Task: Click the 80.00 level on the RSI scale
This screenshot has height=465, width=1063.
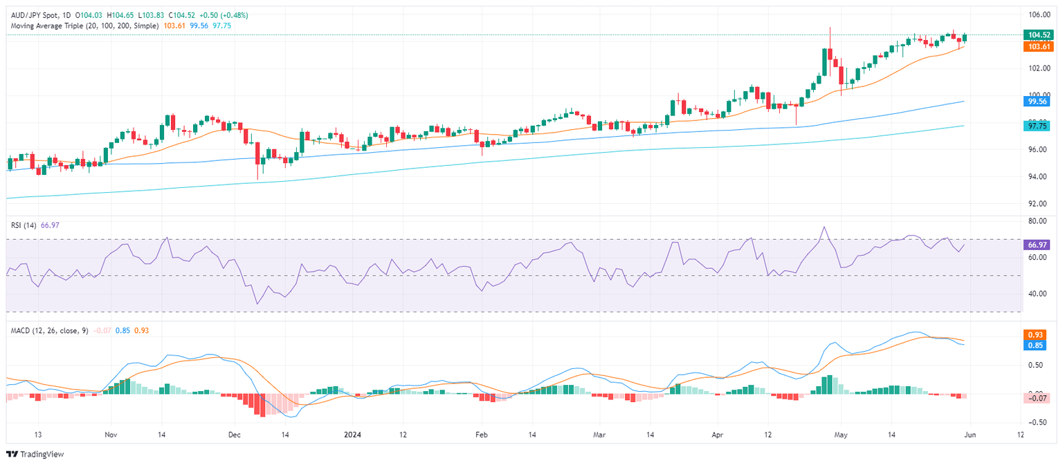Action: [x=1037, y=221]
